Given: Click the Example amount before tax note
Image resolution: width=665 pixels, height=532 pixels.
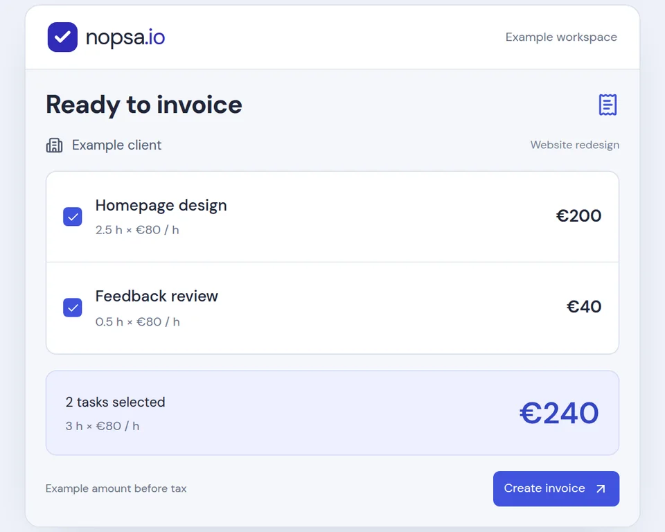Looking at the screenshot, I should click(116, 489).
